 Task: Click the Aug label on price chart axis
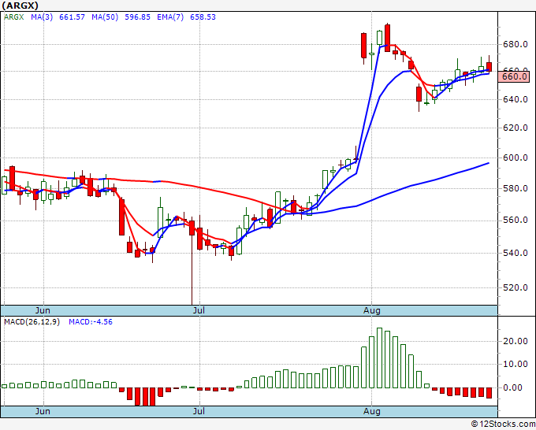tap(372, 311)
